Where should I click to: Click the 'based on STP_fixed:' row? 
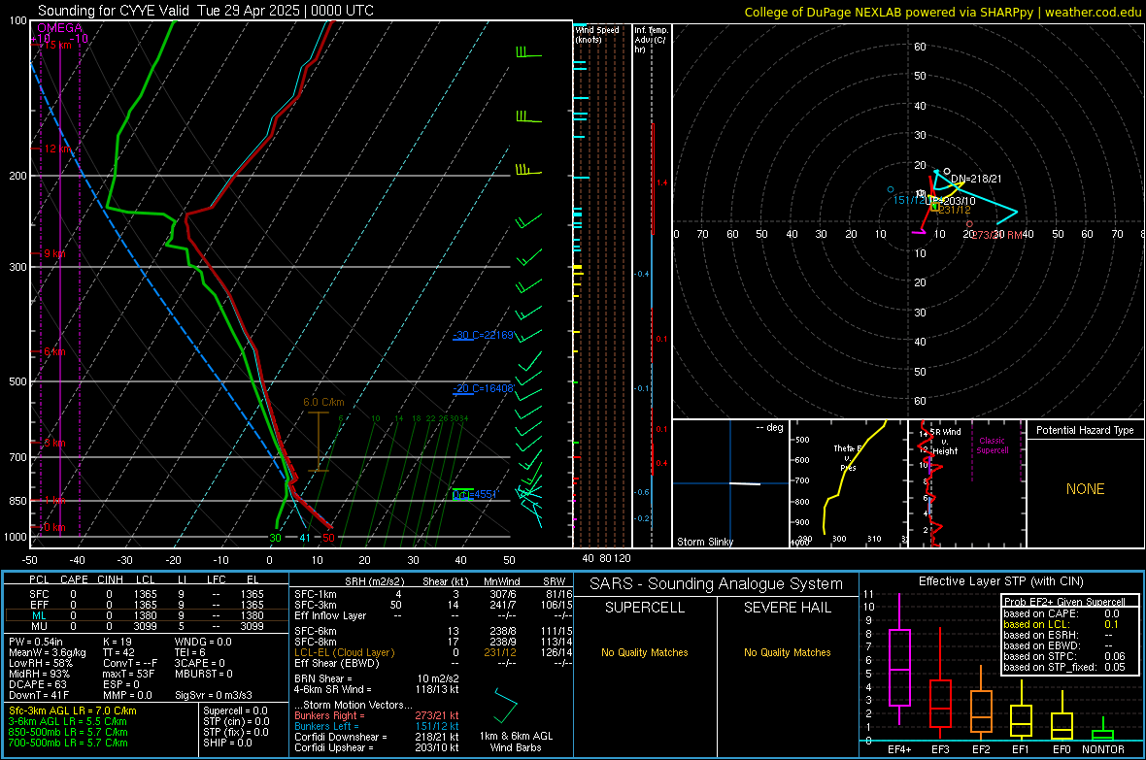coord(1064,667)
